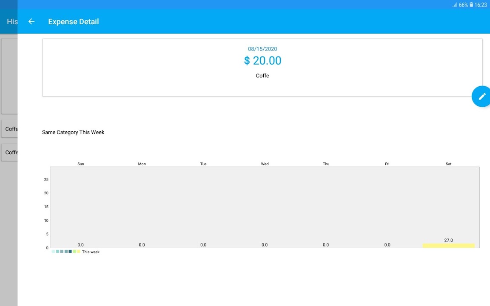Select the yellow Saturday bar in chart

click(x=448, y=246)
